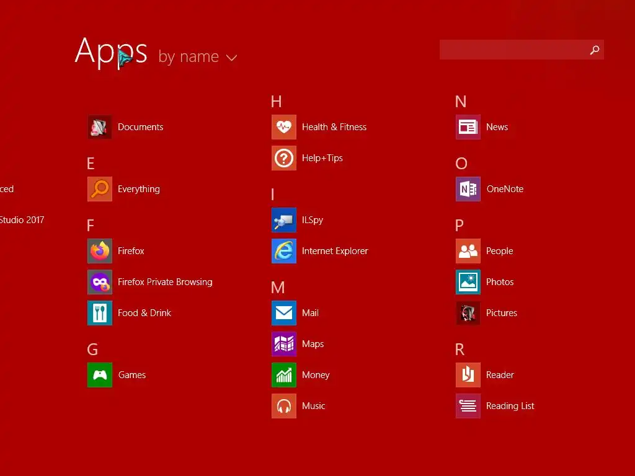Select the letter I group header
The width and height of the screenshot is (635, 476).
click(x=273, y=195)
